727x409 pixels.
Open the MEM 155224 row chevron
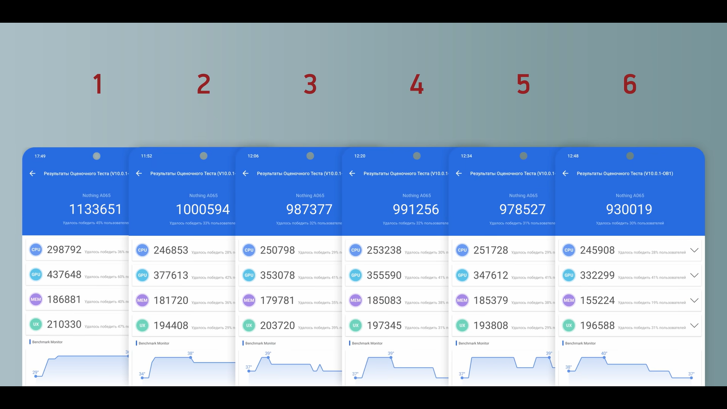pyautogui.click(x=694, y=300)
